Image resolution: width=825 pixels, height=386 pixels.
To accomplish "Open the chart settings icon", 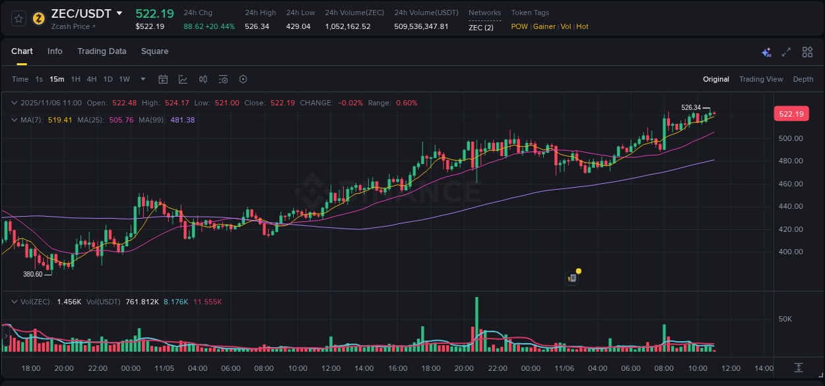I will coord(243,79).
